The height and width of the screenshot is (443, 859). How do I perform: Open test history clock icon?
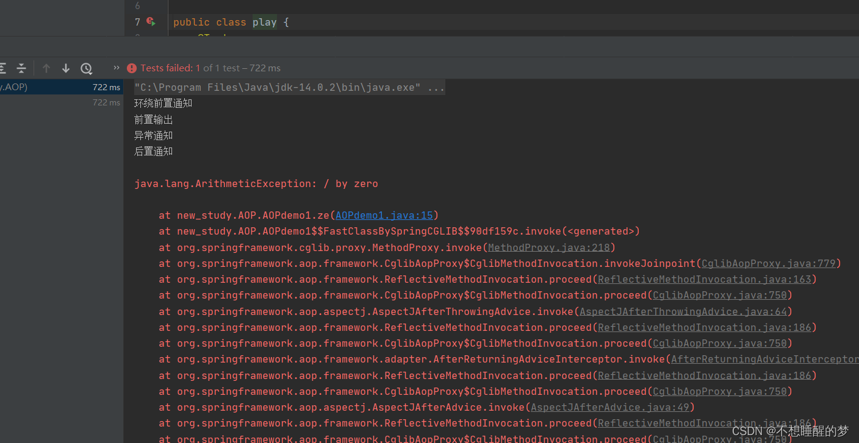click(x=86, y=68)
